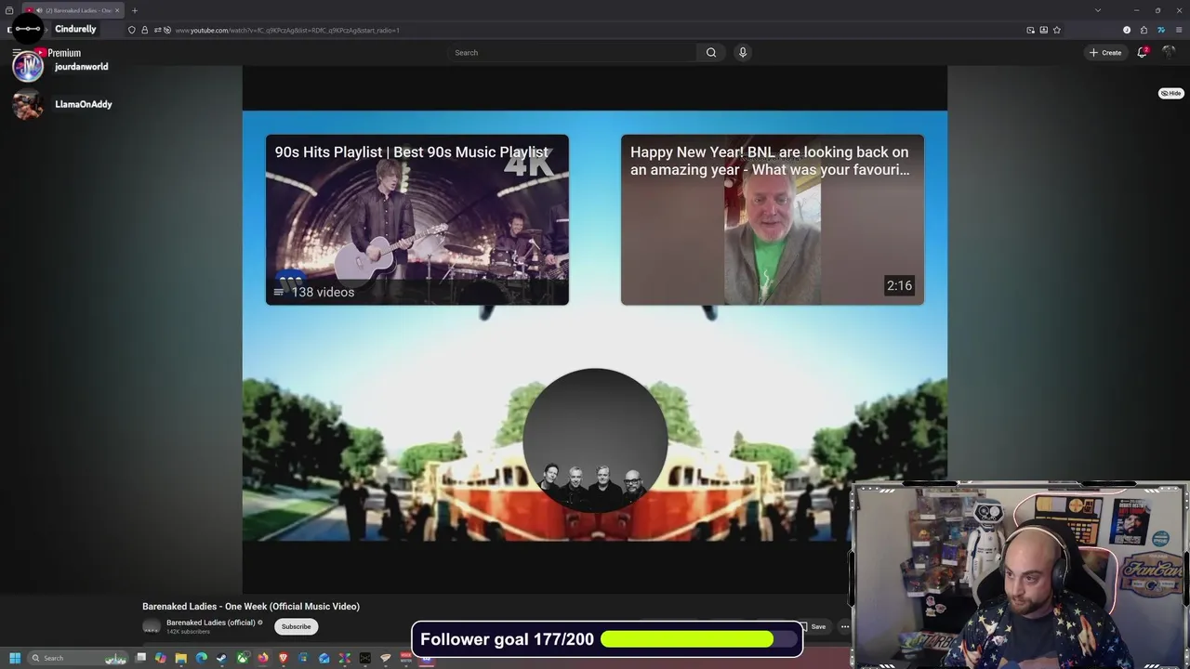Bookmark this page with the star icon

[x=1057, y=30]
